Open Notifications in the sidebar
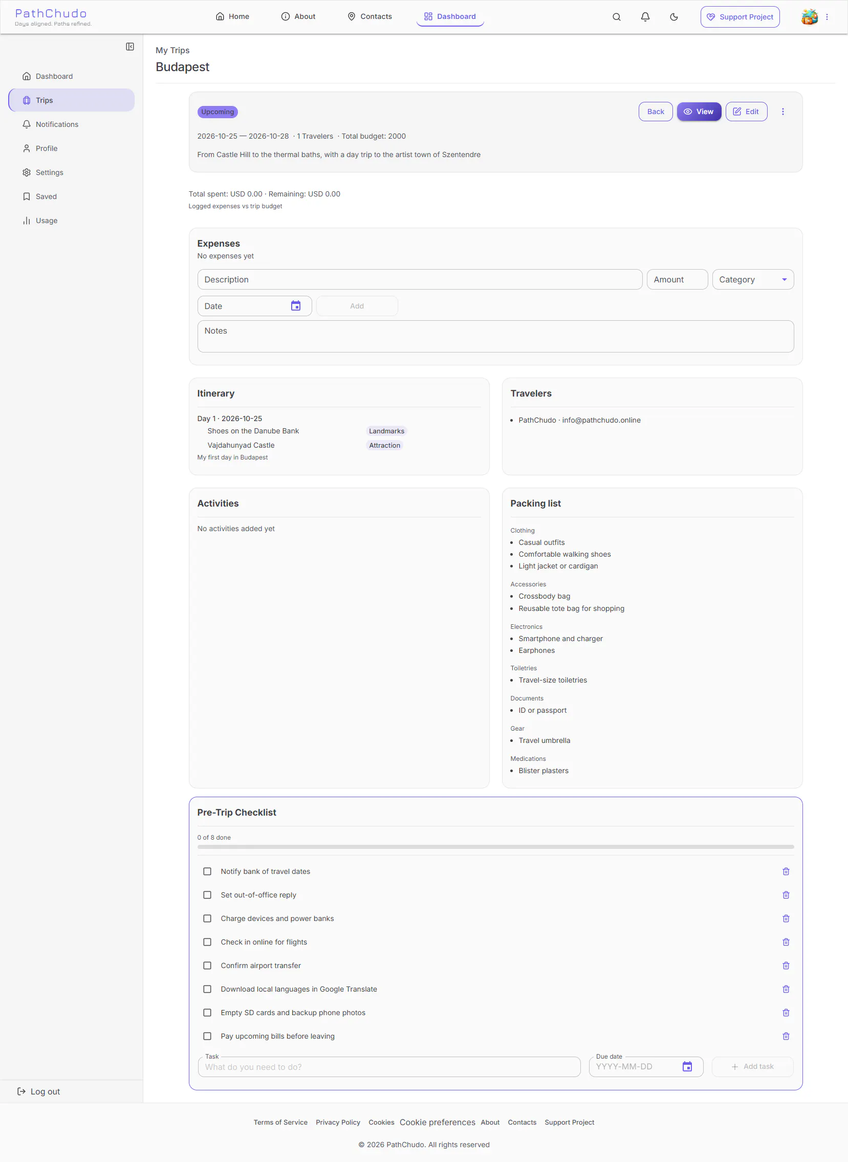The height and width of the screenshot is (1162, 848). [71, 124]
